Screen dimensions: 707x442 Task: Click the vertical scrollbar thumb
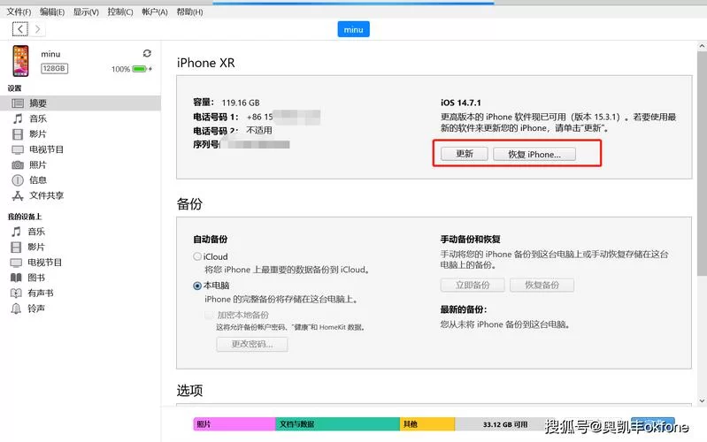702,164
